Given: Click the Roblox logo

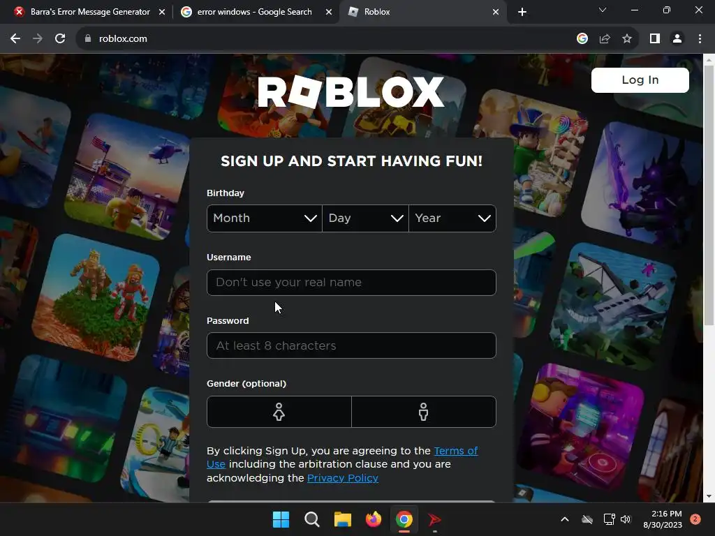Looking at the screenshot, I should pos(351,91).
